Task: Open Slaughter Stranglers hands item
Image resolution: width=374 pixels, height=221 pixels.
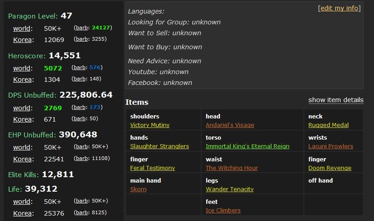Action: [160, 146]
